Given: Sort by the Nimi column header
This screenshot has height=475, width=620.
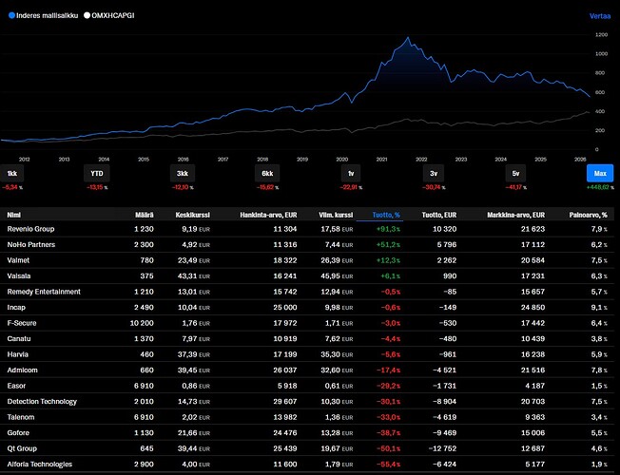Looking at the screenshot, I should pos(14,215).
